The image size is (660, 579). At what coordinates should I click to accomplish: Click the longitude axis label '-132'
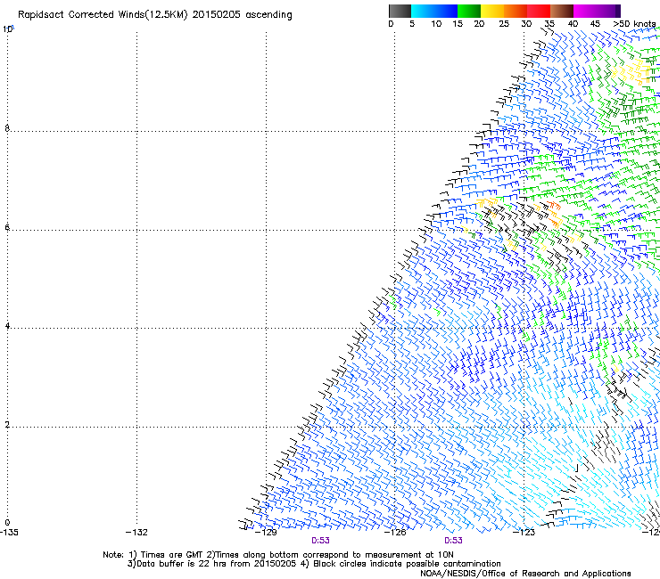pyautogui.click(x=136, y=533)
